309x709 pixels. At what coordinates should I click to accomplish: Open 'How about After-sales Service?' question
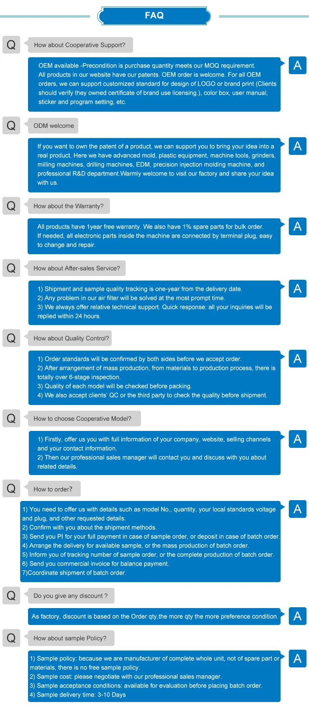pos(77,268)
